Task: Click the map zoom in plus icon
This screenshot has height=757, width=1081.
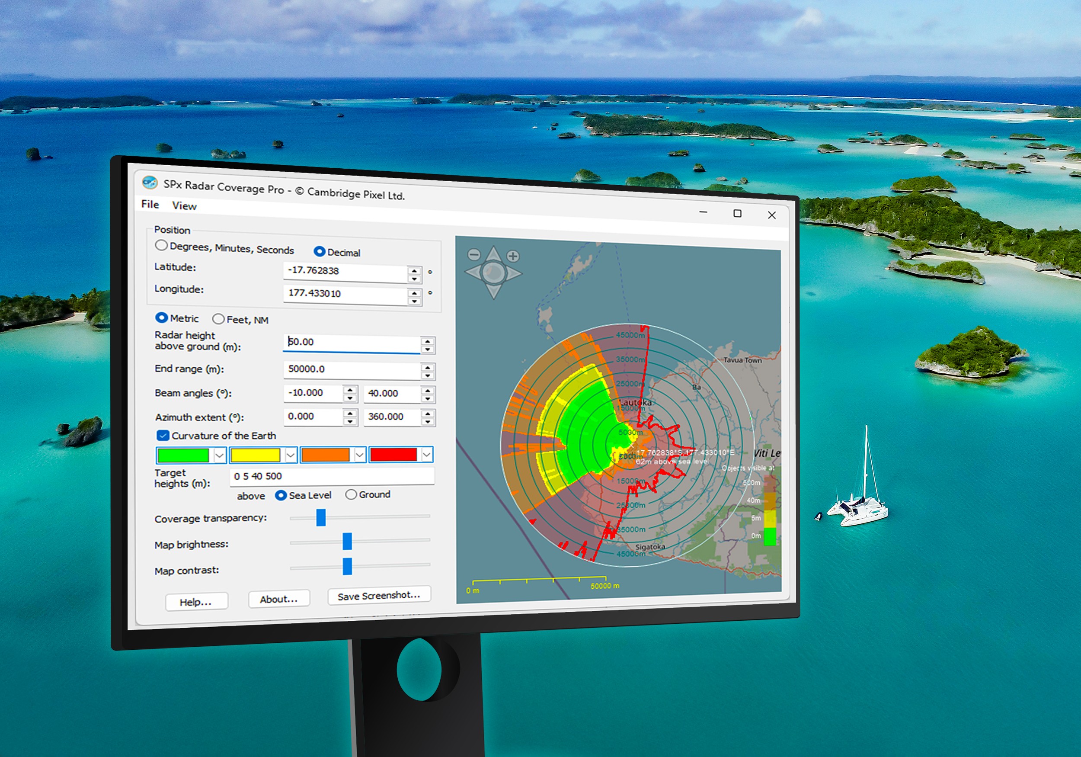Action: tap(513, 256)
